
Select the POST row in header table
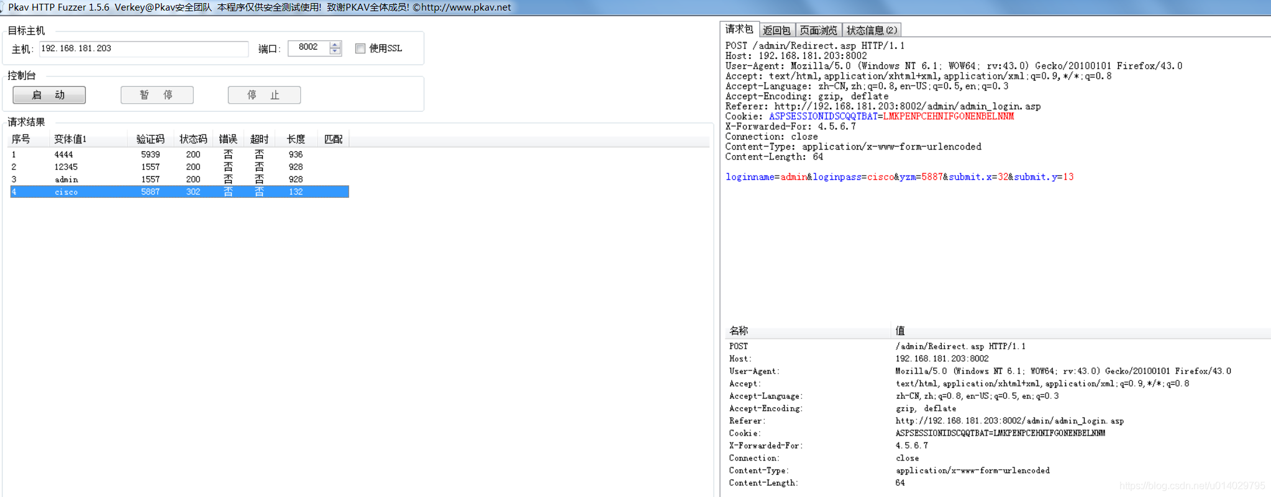click(x=998, y=346)
